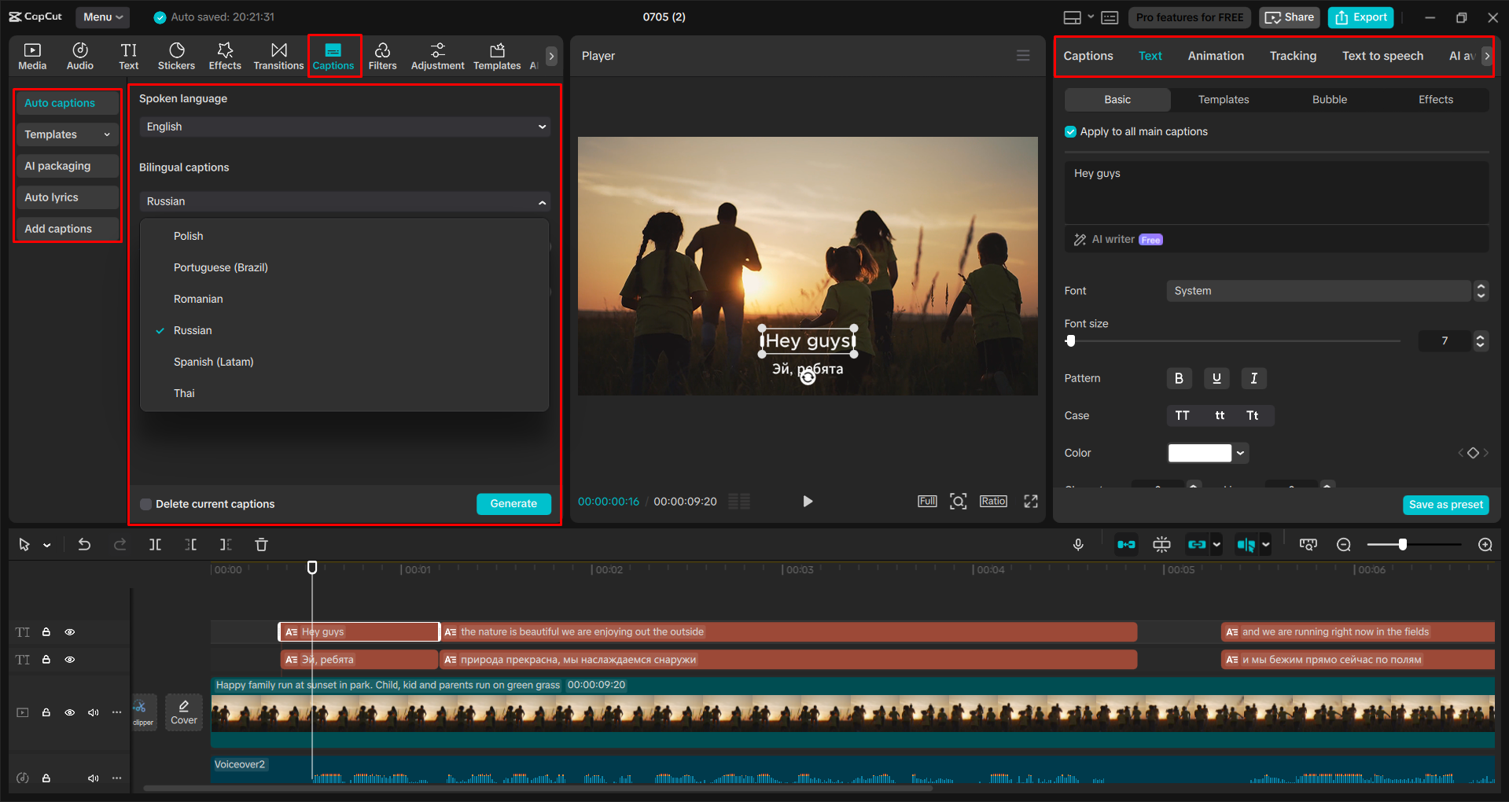Open the preview axis options dropdown arrow
This screenshot has width=1509, height=802.
pyautogui.click(x=1265, y=544)
